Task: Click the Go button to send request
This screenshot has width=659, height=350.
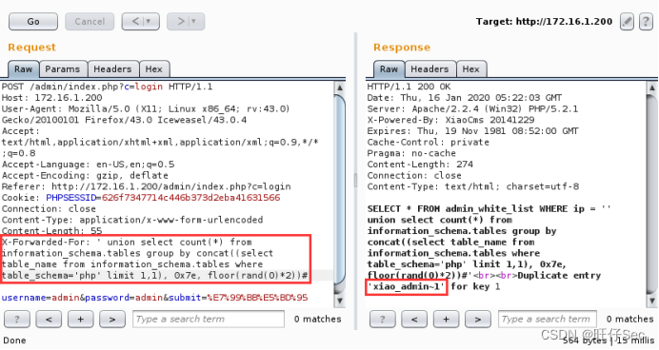Action: tap(33, 22)
